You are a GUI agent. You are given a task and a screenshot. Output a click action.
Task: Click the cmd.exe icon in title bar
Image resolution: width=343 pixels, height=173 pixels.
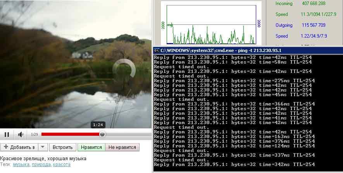click(x=156, y=50)
